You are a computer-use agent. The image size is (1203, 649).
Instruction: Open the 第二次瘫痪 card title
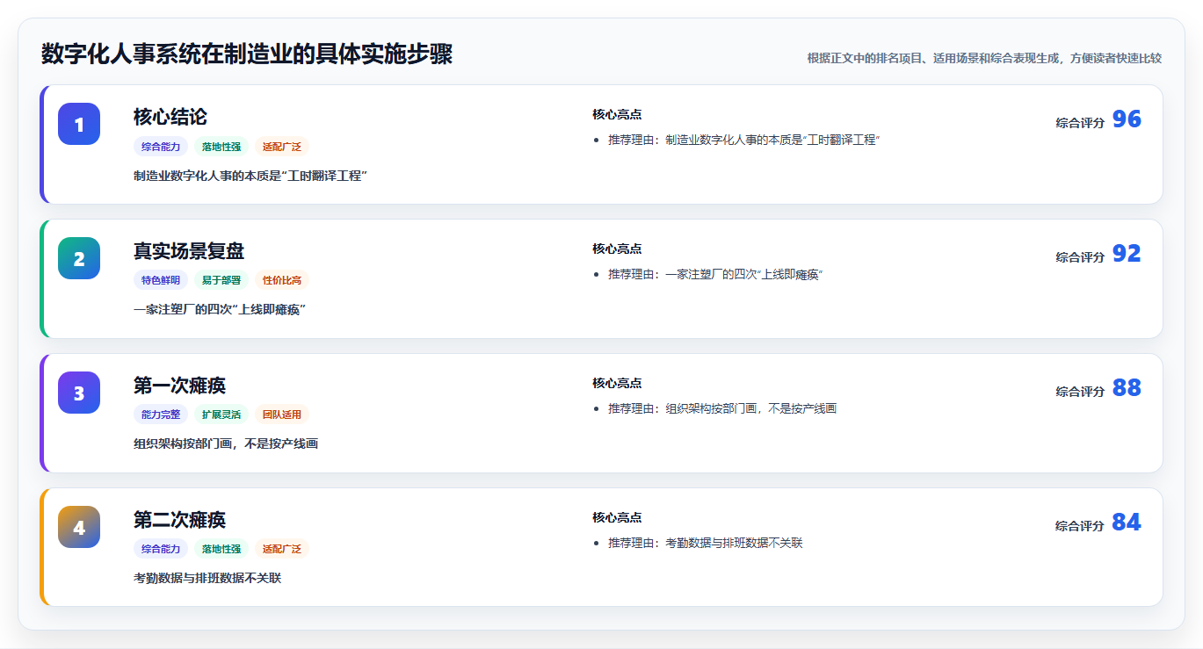180,520
